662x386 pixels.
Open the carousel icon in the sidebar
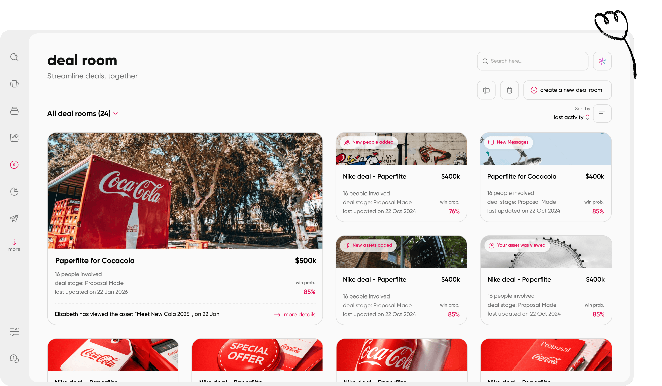tap(14, 84)
